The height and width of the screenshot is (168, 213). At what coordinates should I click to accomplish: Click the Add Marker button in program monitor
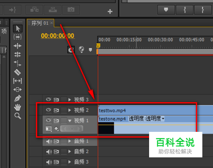[166, 10]
